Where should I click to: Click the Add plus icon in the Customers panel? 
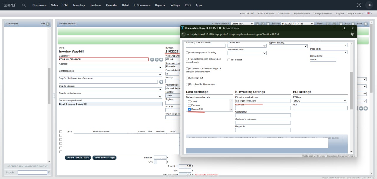pyautogui.click(x=48, y=24)
